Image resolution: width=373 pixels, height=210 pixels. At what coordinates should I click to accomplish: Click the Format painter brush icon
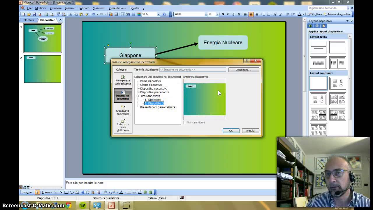click(x=87, y=14)
